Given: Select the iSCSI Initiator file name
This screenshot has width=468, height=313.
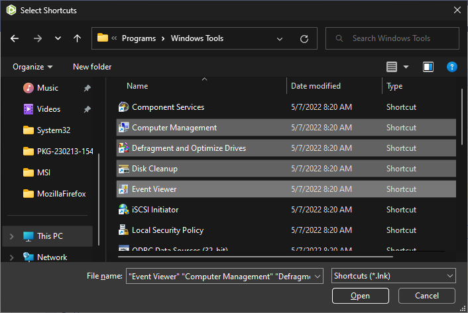Looking at the screenshot, I should [155, 210].
